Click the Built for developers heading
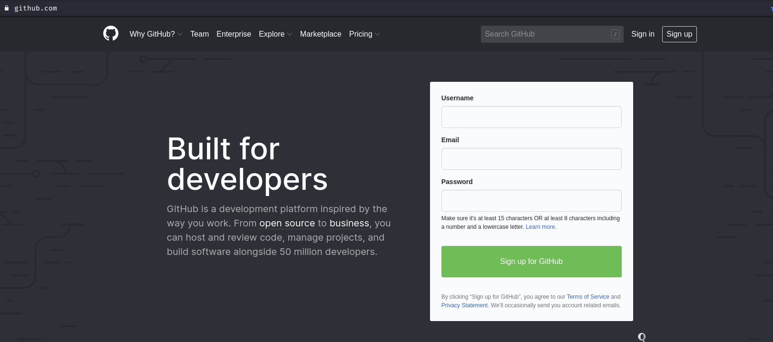The height and width of the screenshot is (342, 773). click(x=247, y=164)
